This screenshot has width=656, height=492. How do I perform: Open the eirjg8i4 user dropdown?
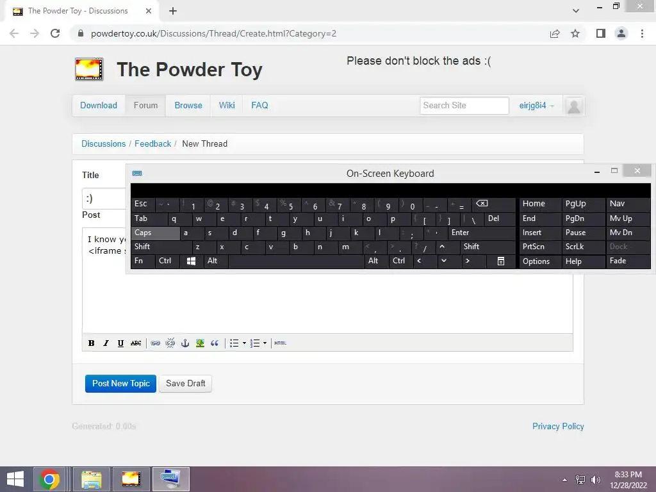tap(537, 106)
